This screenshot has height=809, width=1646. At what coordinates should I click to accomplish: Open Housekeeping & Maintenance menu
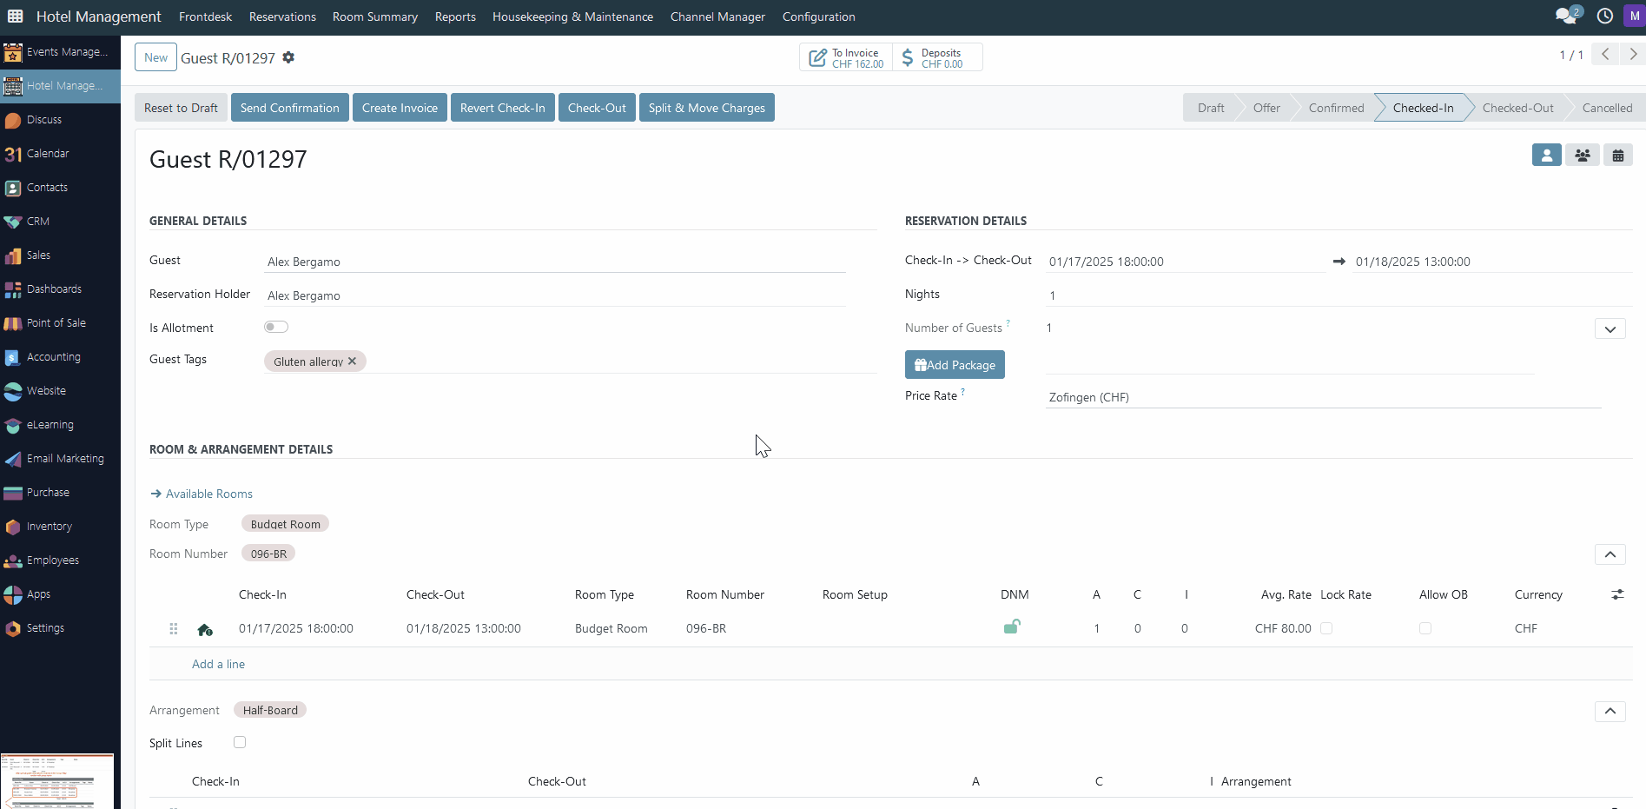572,17
